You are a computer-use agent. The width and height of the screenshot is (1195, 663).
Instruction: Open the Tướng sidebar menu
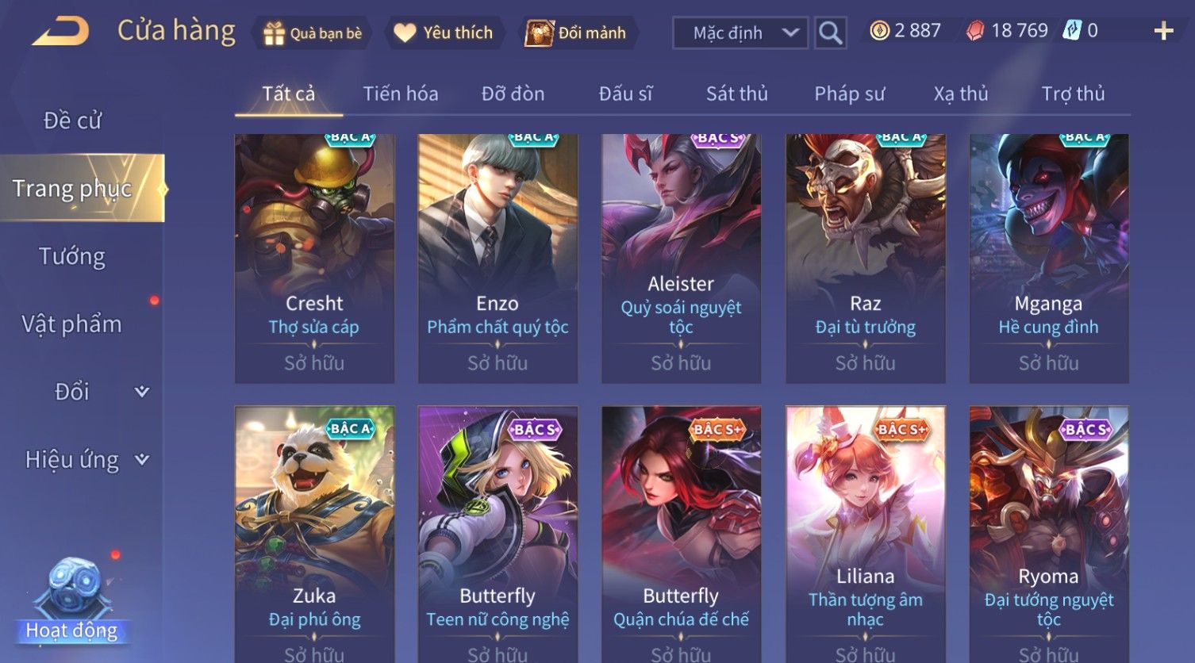[72, 256]
